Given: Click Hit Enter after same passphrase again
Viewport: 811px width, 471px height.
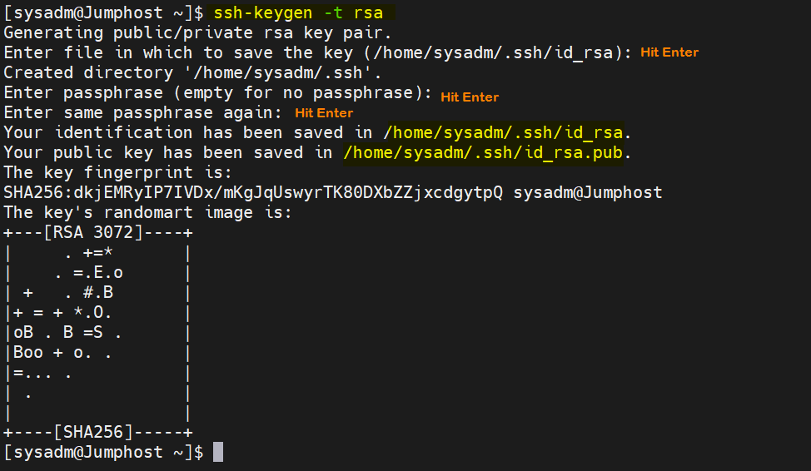Looking at the screenshot, I should pos(324,112).
